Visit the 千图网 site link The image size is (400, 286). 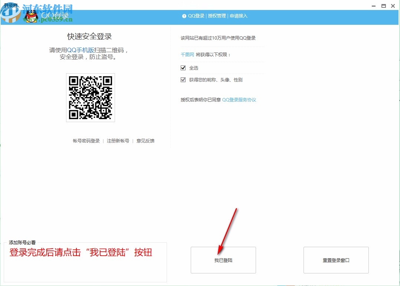click(187, 54)
